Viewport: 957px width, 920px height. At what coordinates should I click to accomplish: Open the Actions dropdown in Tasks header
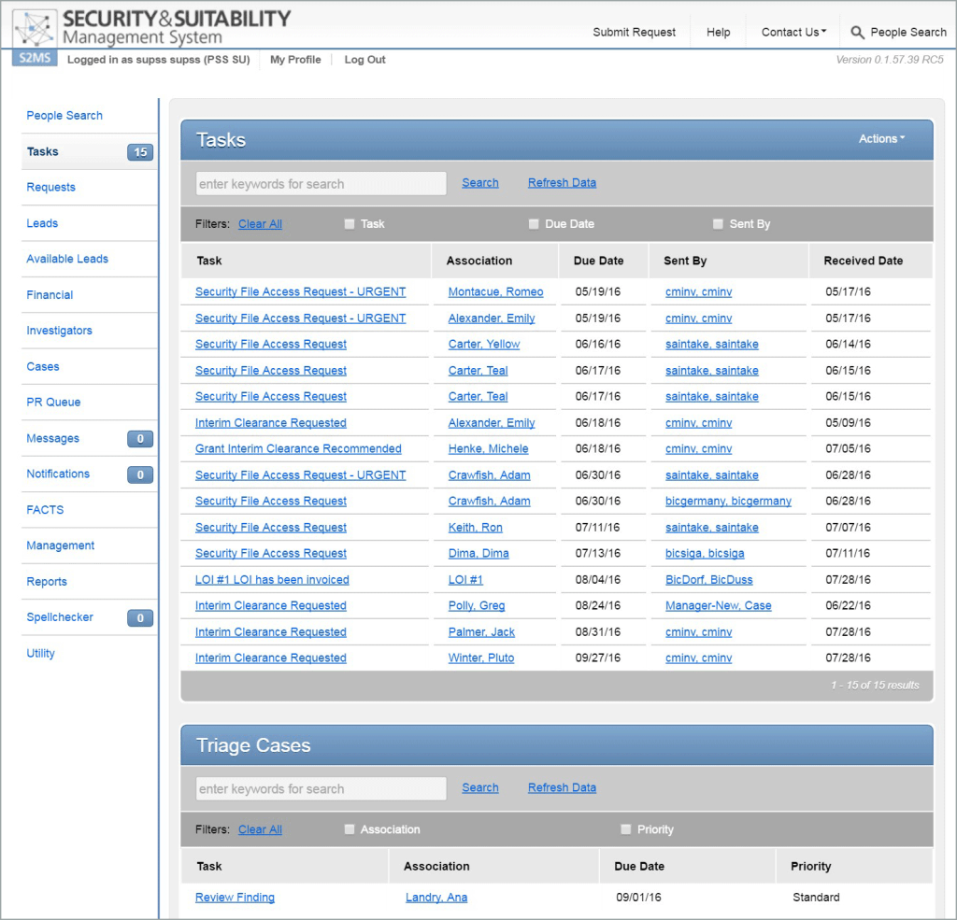(881, 139)
